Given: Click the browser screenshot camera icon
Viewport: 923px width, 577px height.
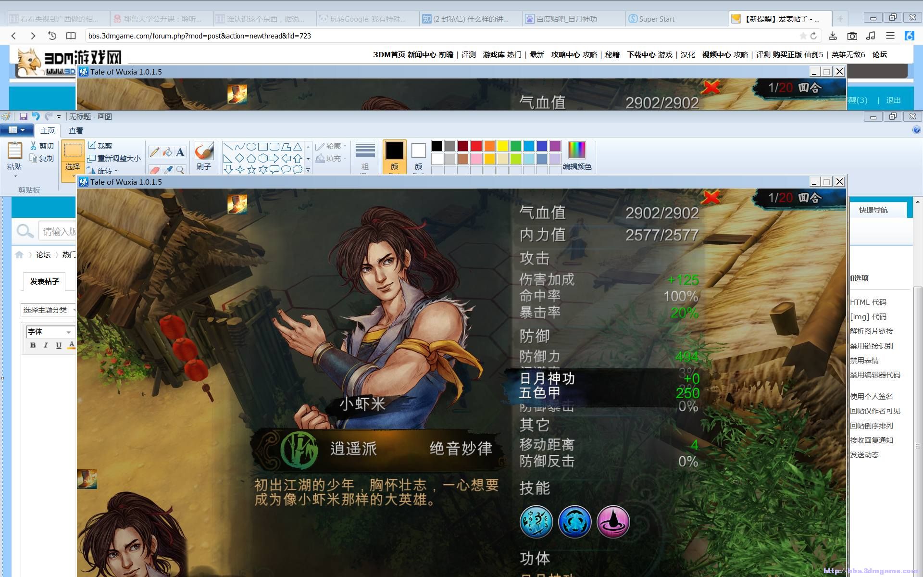Looking at the screenshot, I should [x=852, y=36].
